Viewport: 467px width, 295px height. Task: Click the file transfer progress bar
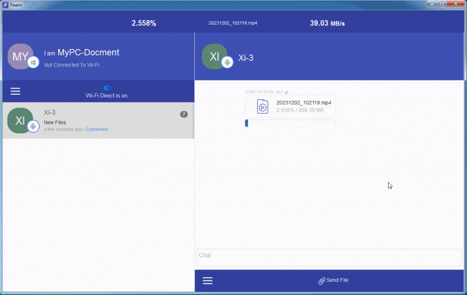(x=290, y=123)
